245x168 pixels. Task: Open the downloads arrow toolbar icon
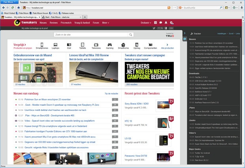pos(241,8)
